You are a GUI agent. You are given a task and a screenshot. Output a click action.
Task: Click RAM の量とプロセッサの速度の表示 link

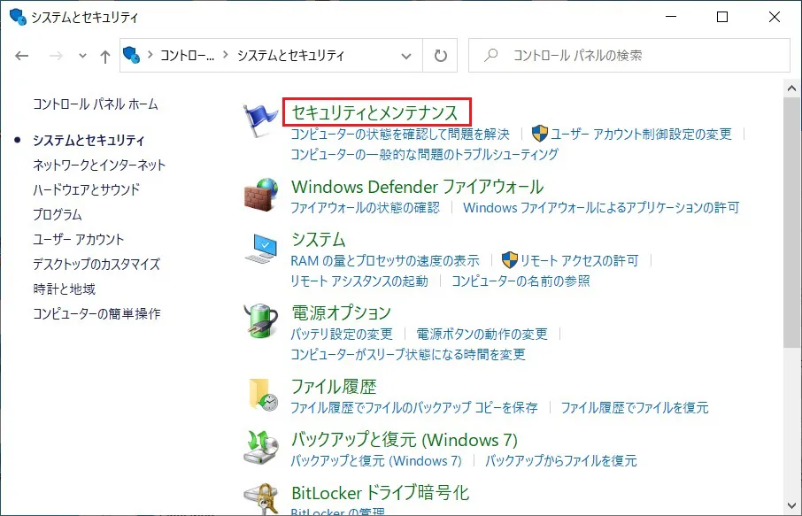385,261
